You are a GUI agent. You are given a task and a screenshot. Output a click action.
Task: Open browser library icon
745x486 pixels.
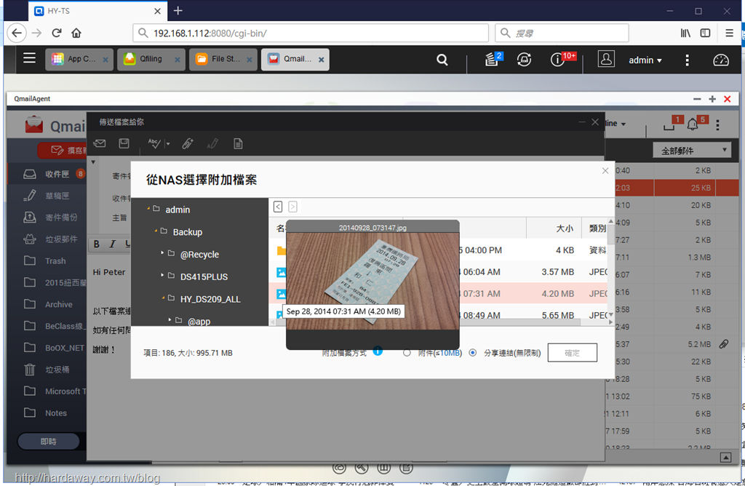(685, 33)
